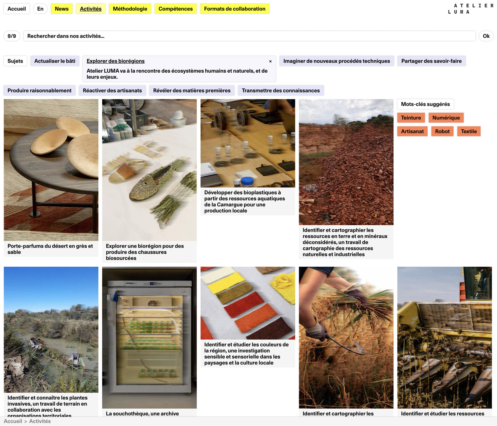Switch language to En
This screenshot has width=497, height=426.
[40, 9]
